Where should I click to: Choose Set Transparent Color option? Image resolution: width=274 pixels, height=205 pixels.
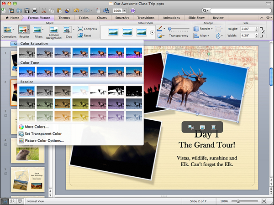tap(43, 134)
